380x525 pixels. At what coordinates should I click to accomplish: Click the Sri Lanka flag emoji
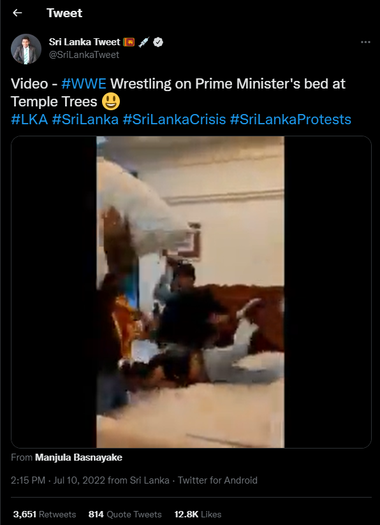(129, 42)
